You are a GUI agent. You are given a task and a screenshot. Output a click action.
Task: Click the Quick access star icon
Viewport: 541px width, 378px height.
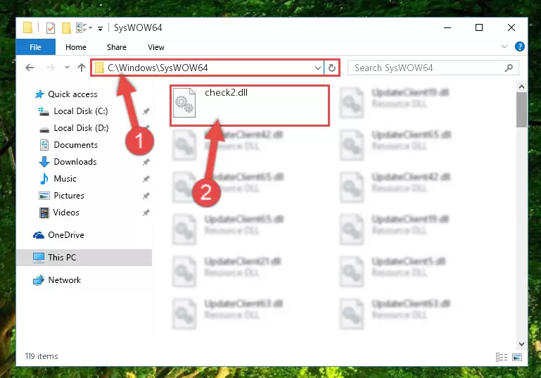[x=39, y=94]
